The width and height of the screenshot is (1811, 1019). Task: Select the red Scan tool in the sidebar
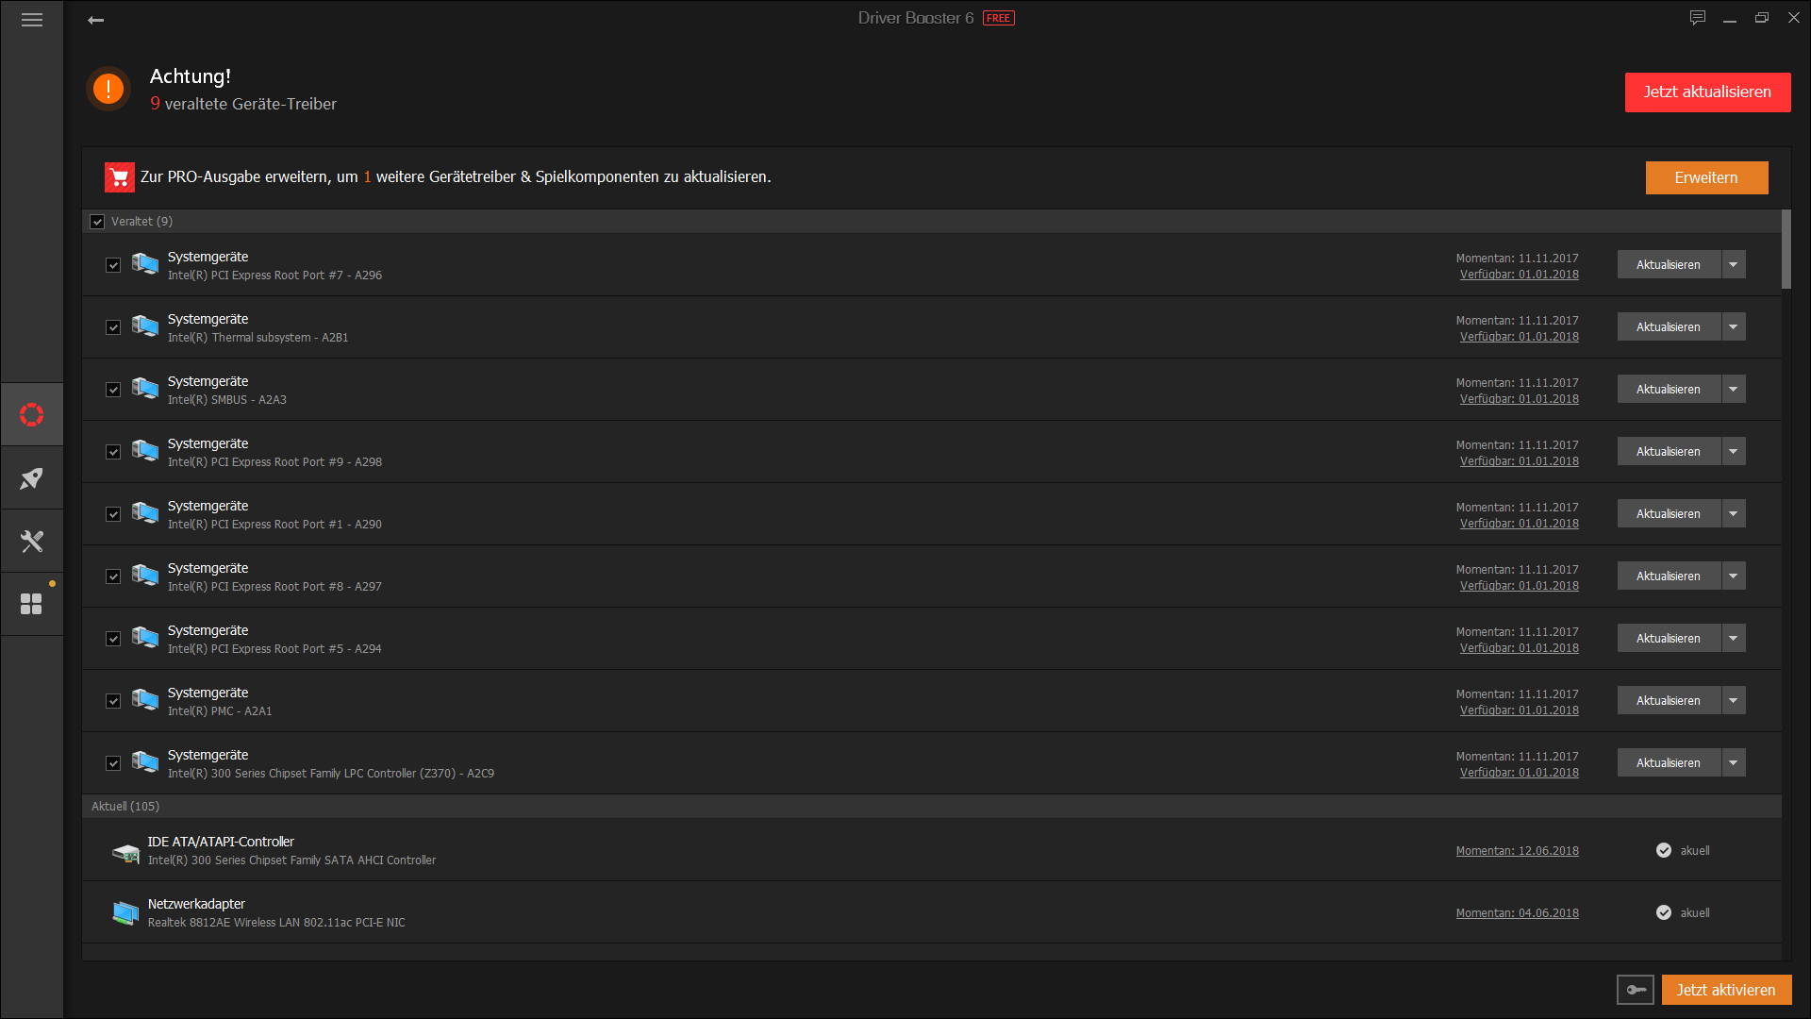tap(31, 414)
